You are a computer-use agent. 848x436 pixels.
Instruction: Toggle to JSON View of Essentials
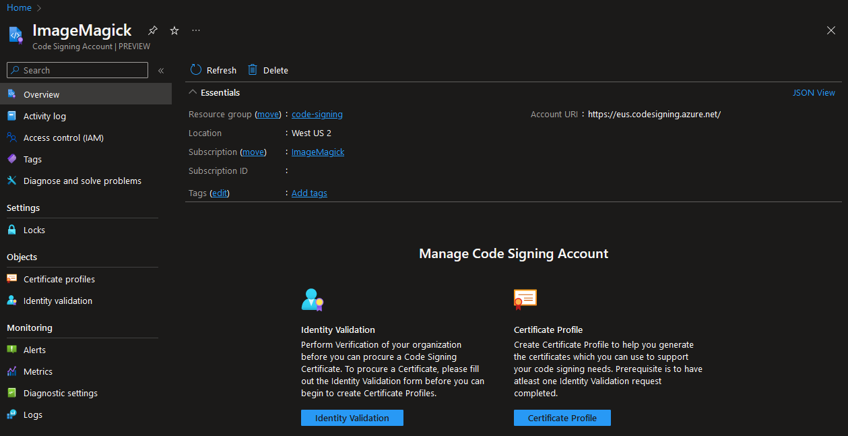814,92
